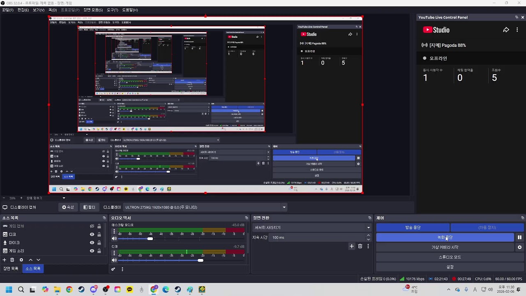Image resolution: width=526 pixels, height=296 pixels.
Task: Open 데스크탑 오디오 mixer options menu
Action: [x=114, y=231]
